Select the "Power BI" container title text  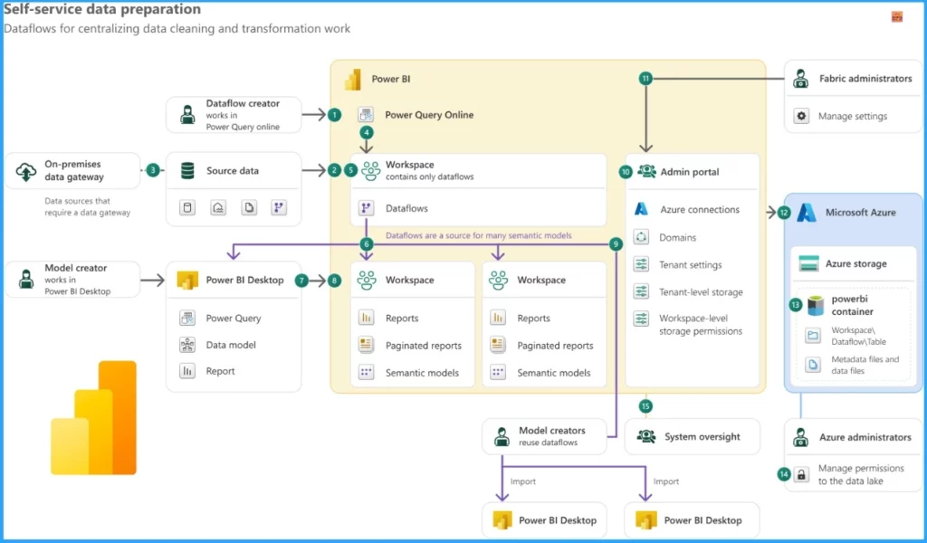pos(391,79)
